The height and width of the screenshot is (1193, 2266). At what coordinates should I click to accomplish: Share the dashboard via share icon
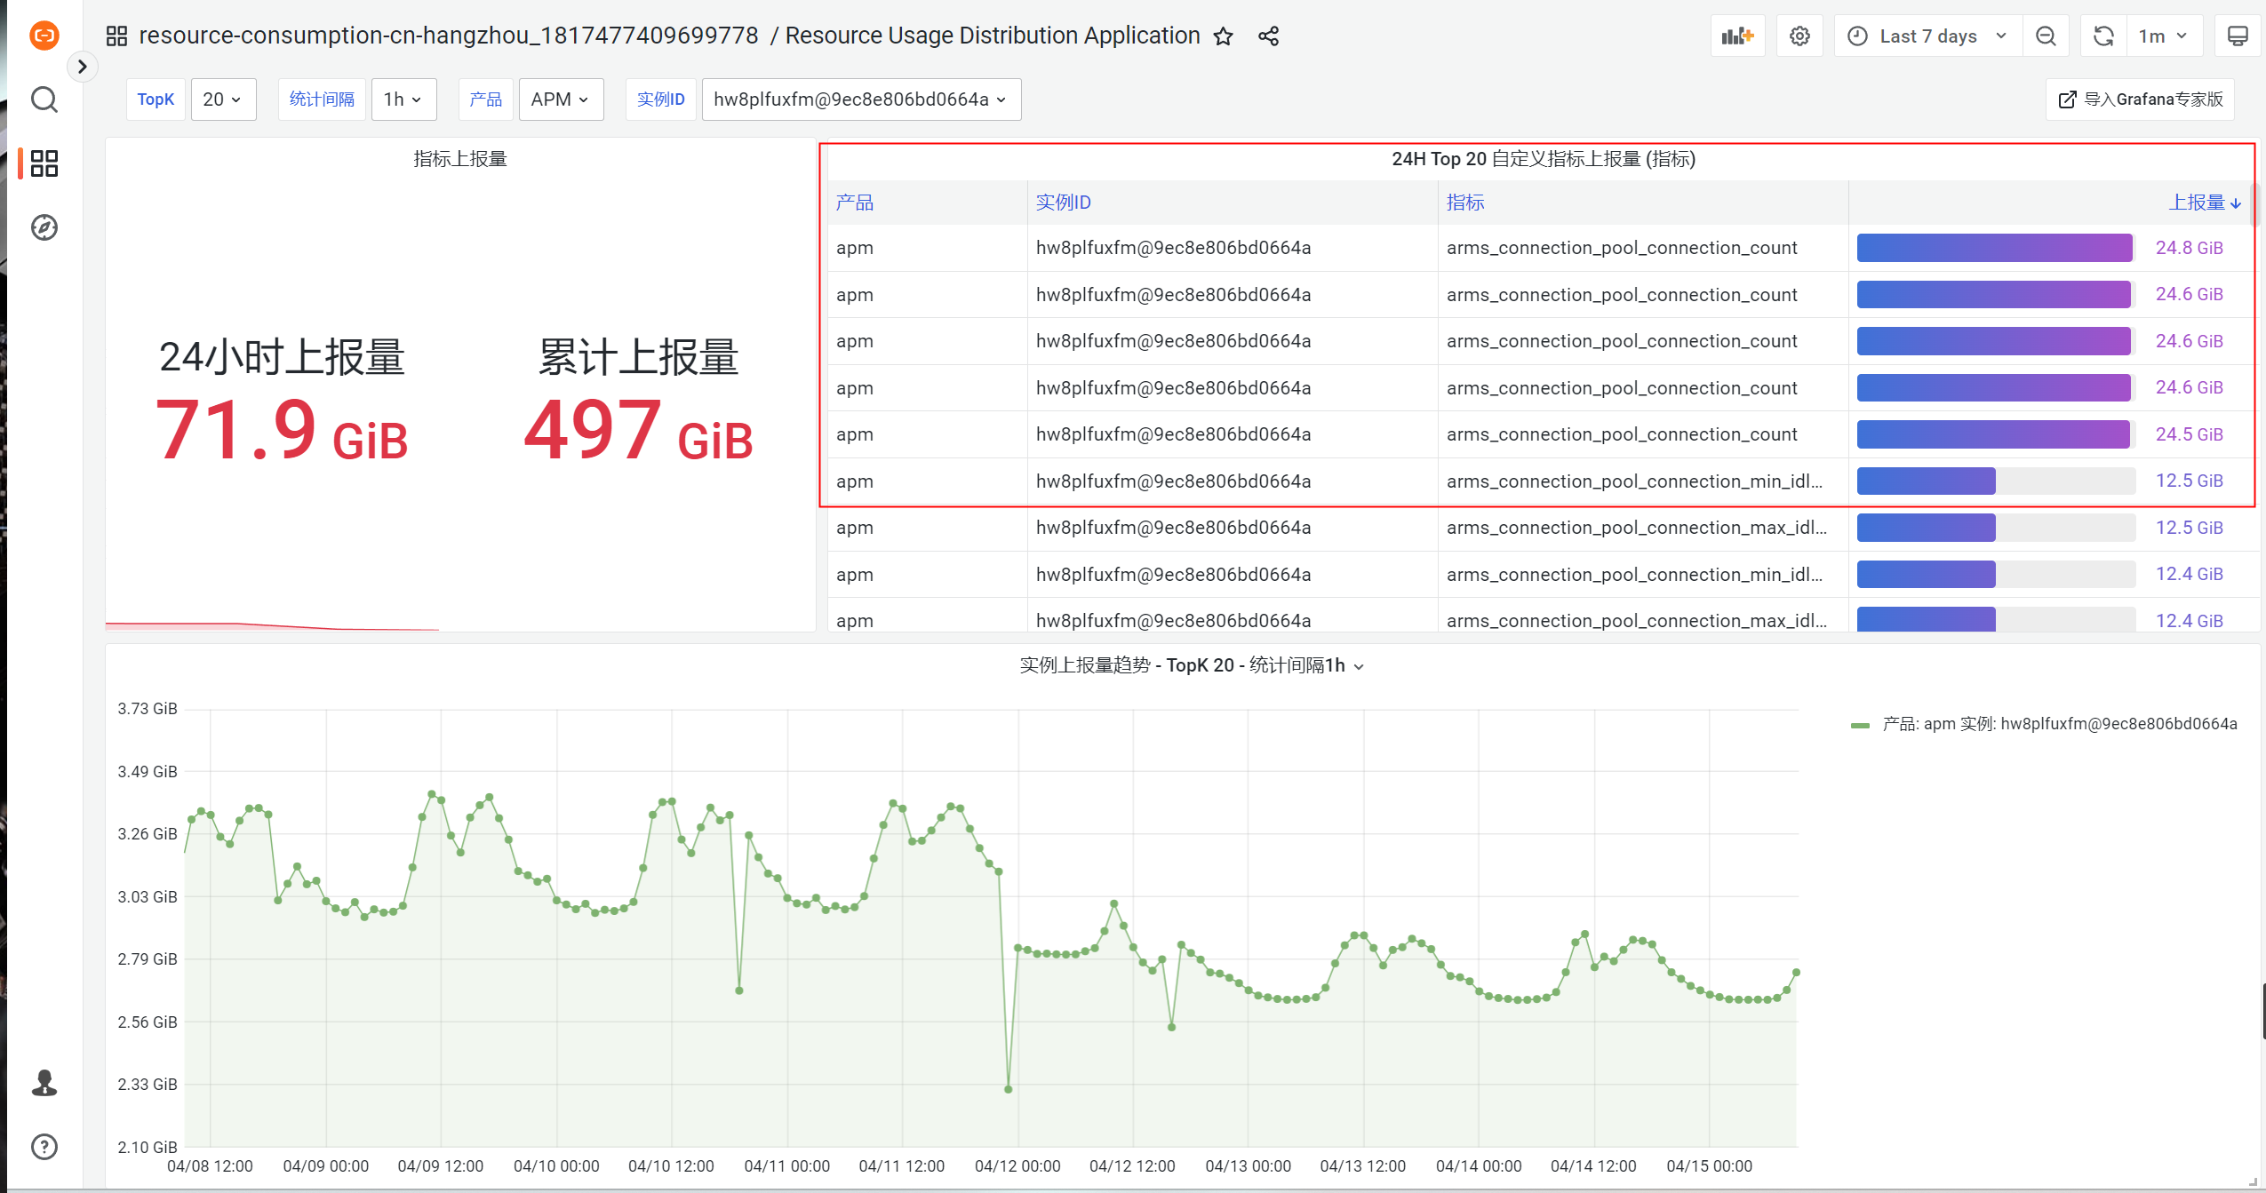(1268, 36)
